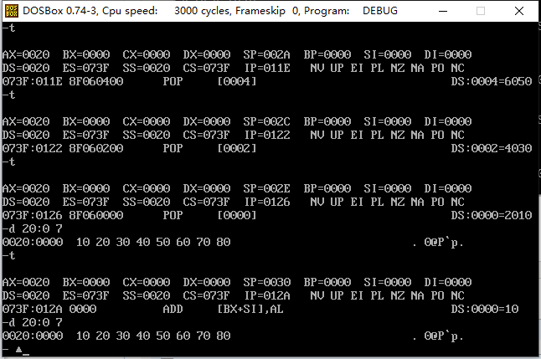Click the '3000 cycles' text in title bar

click(202, 11)
